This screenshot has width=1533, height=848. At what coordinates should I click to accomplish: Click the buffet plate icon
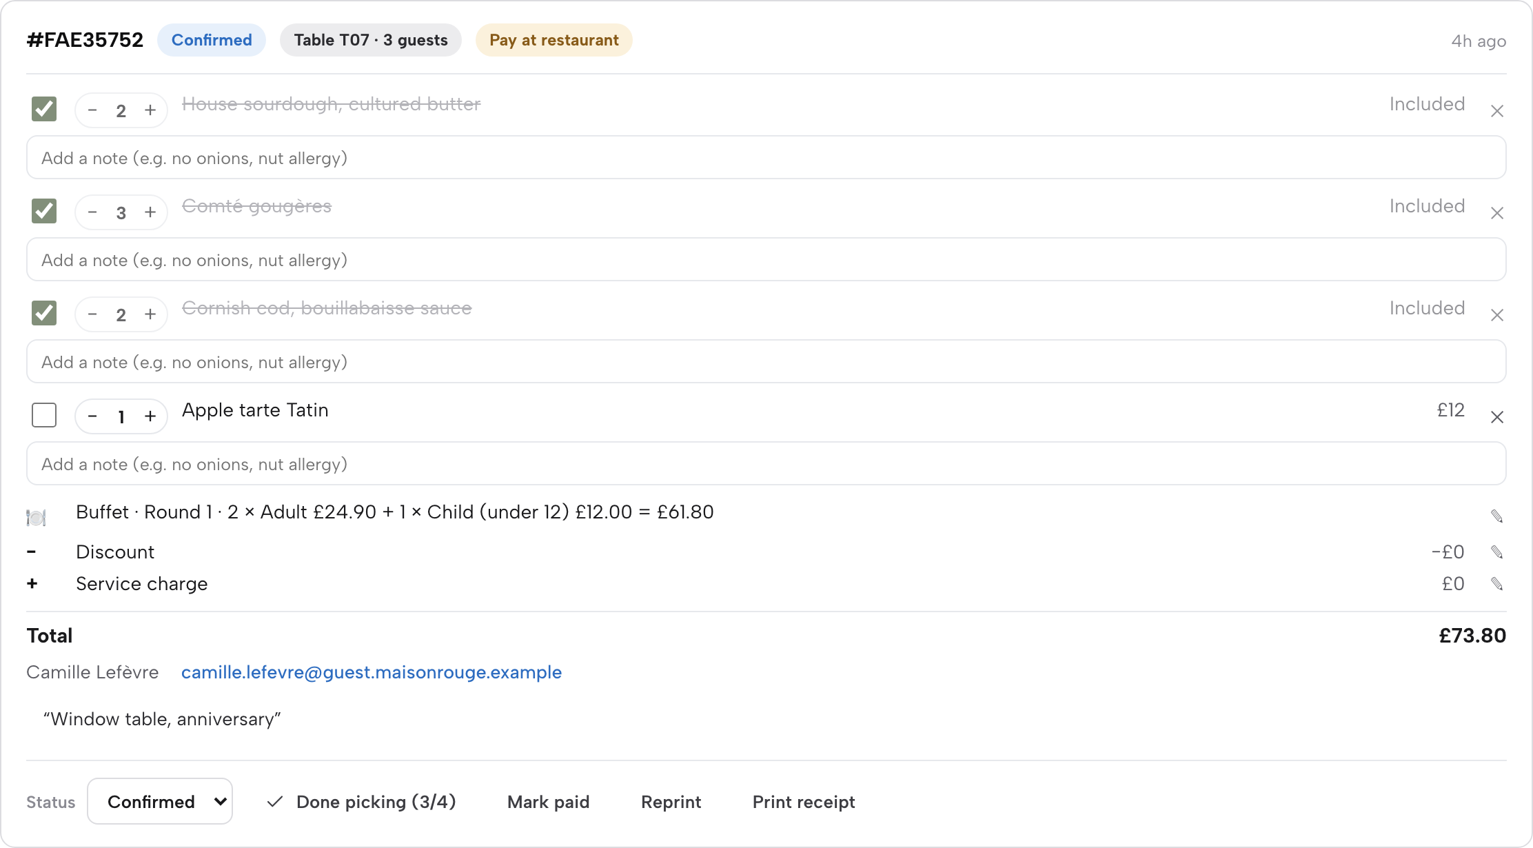click(36, 517)
